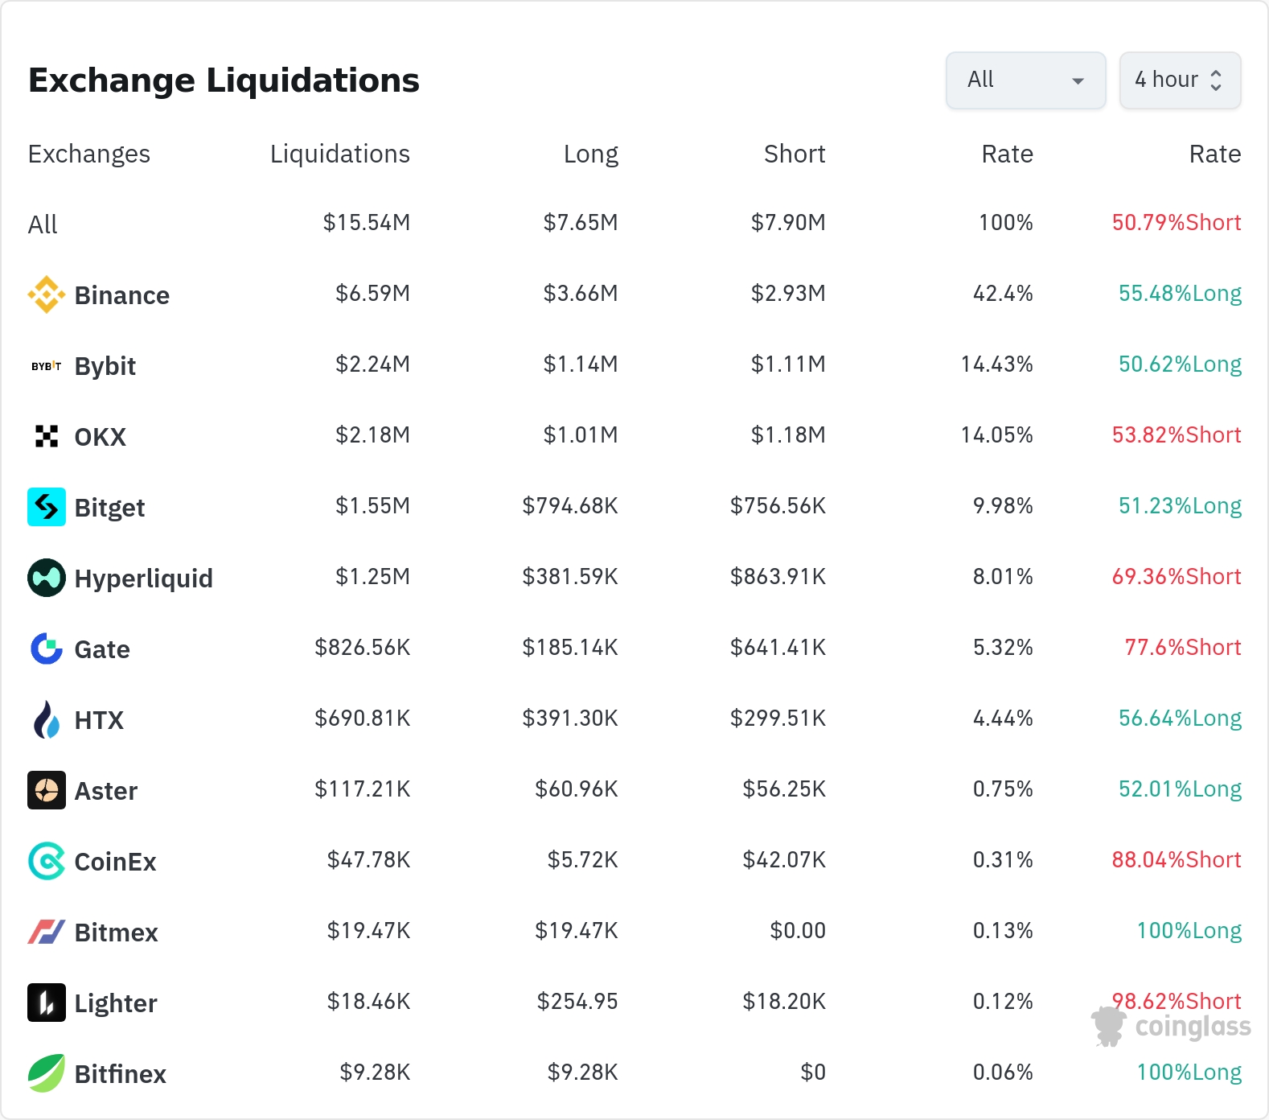Click the CoinEx logo icon
The width and height of the screenshot is (1269, 1120).
47,861
